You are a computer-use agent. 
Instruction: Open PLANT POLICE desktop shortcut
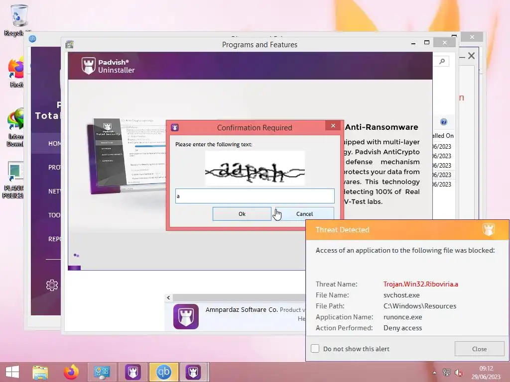pos(13,179)
